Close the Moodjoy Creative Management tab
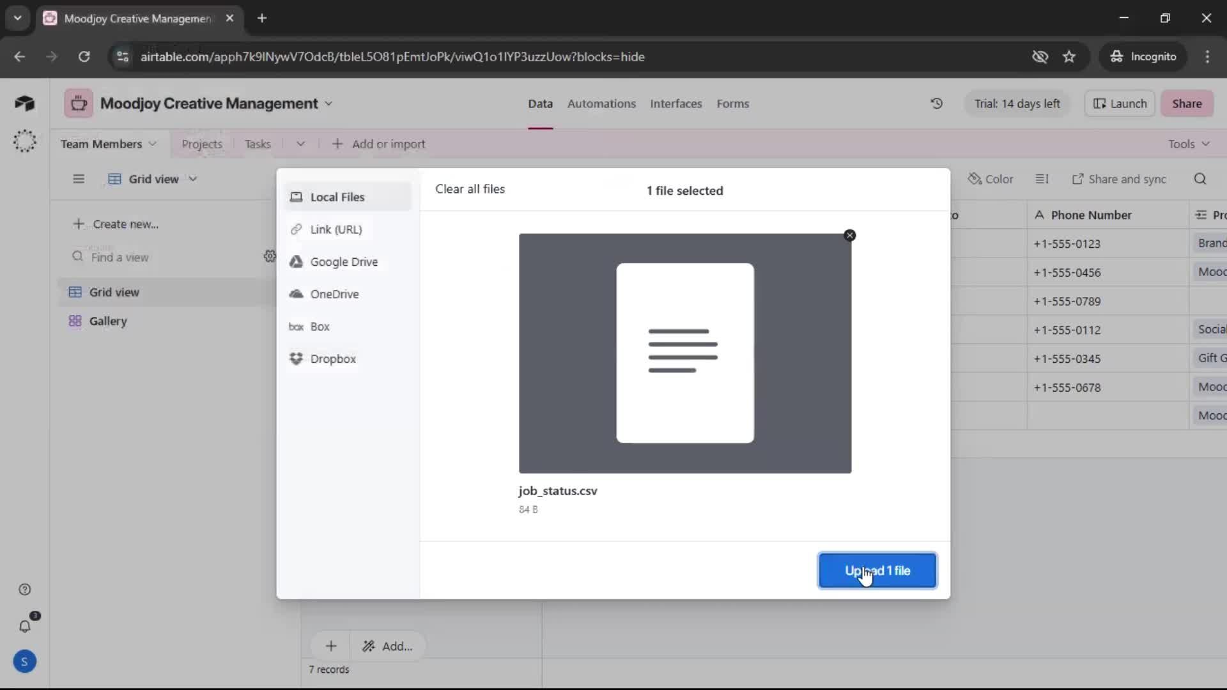Screen dimensions: 1227x690 tap(229, 18)
